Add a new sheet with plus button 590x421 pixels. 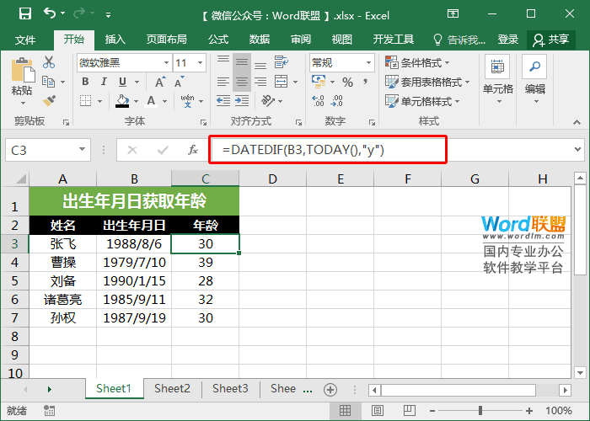pos(330,390)
